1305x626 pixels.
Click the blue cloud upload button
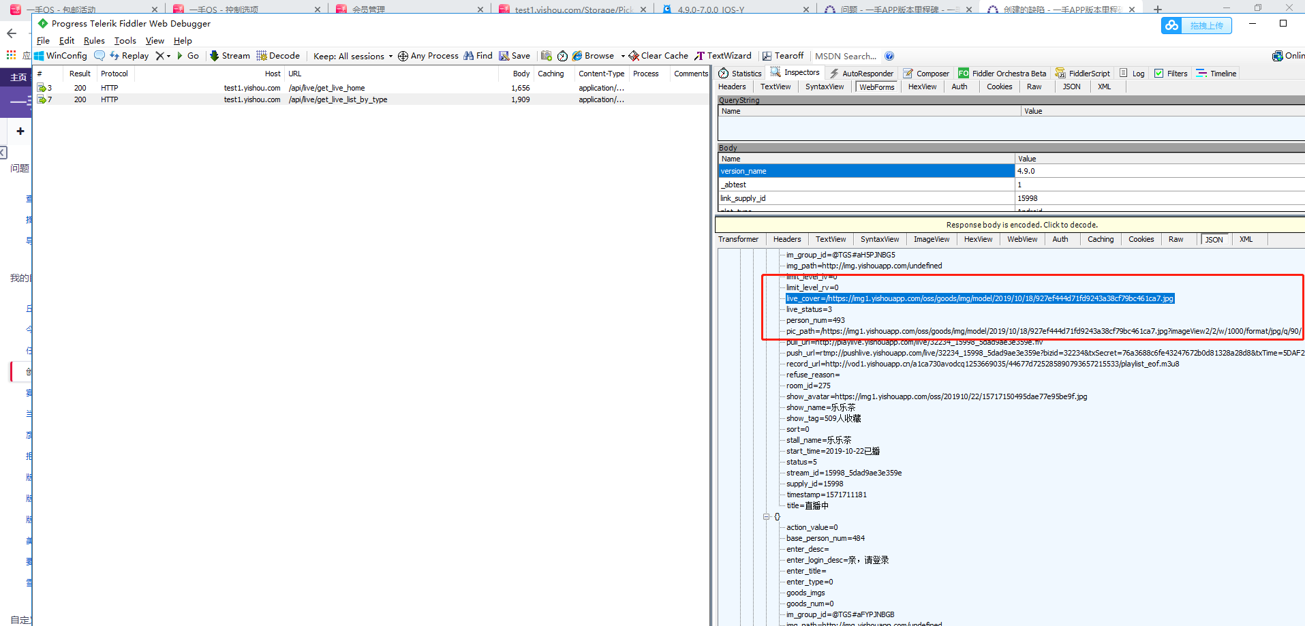[x=1197, y=25]
